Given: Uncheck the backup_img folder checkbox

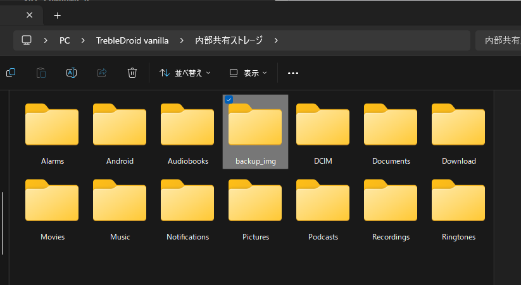Looking at the screenshot, I should (x=229, y=100).
